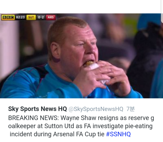
Task: Click 'Arsenal FA Cup tie' text
Action: [x=79, y=134]
